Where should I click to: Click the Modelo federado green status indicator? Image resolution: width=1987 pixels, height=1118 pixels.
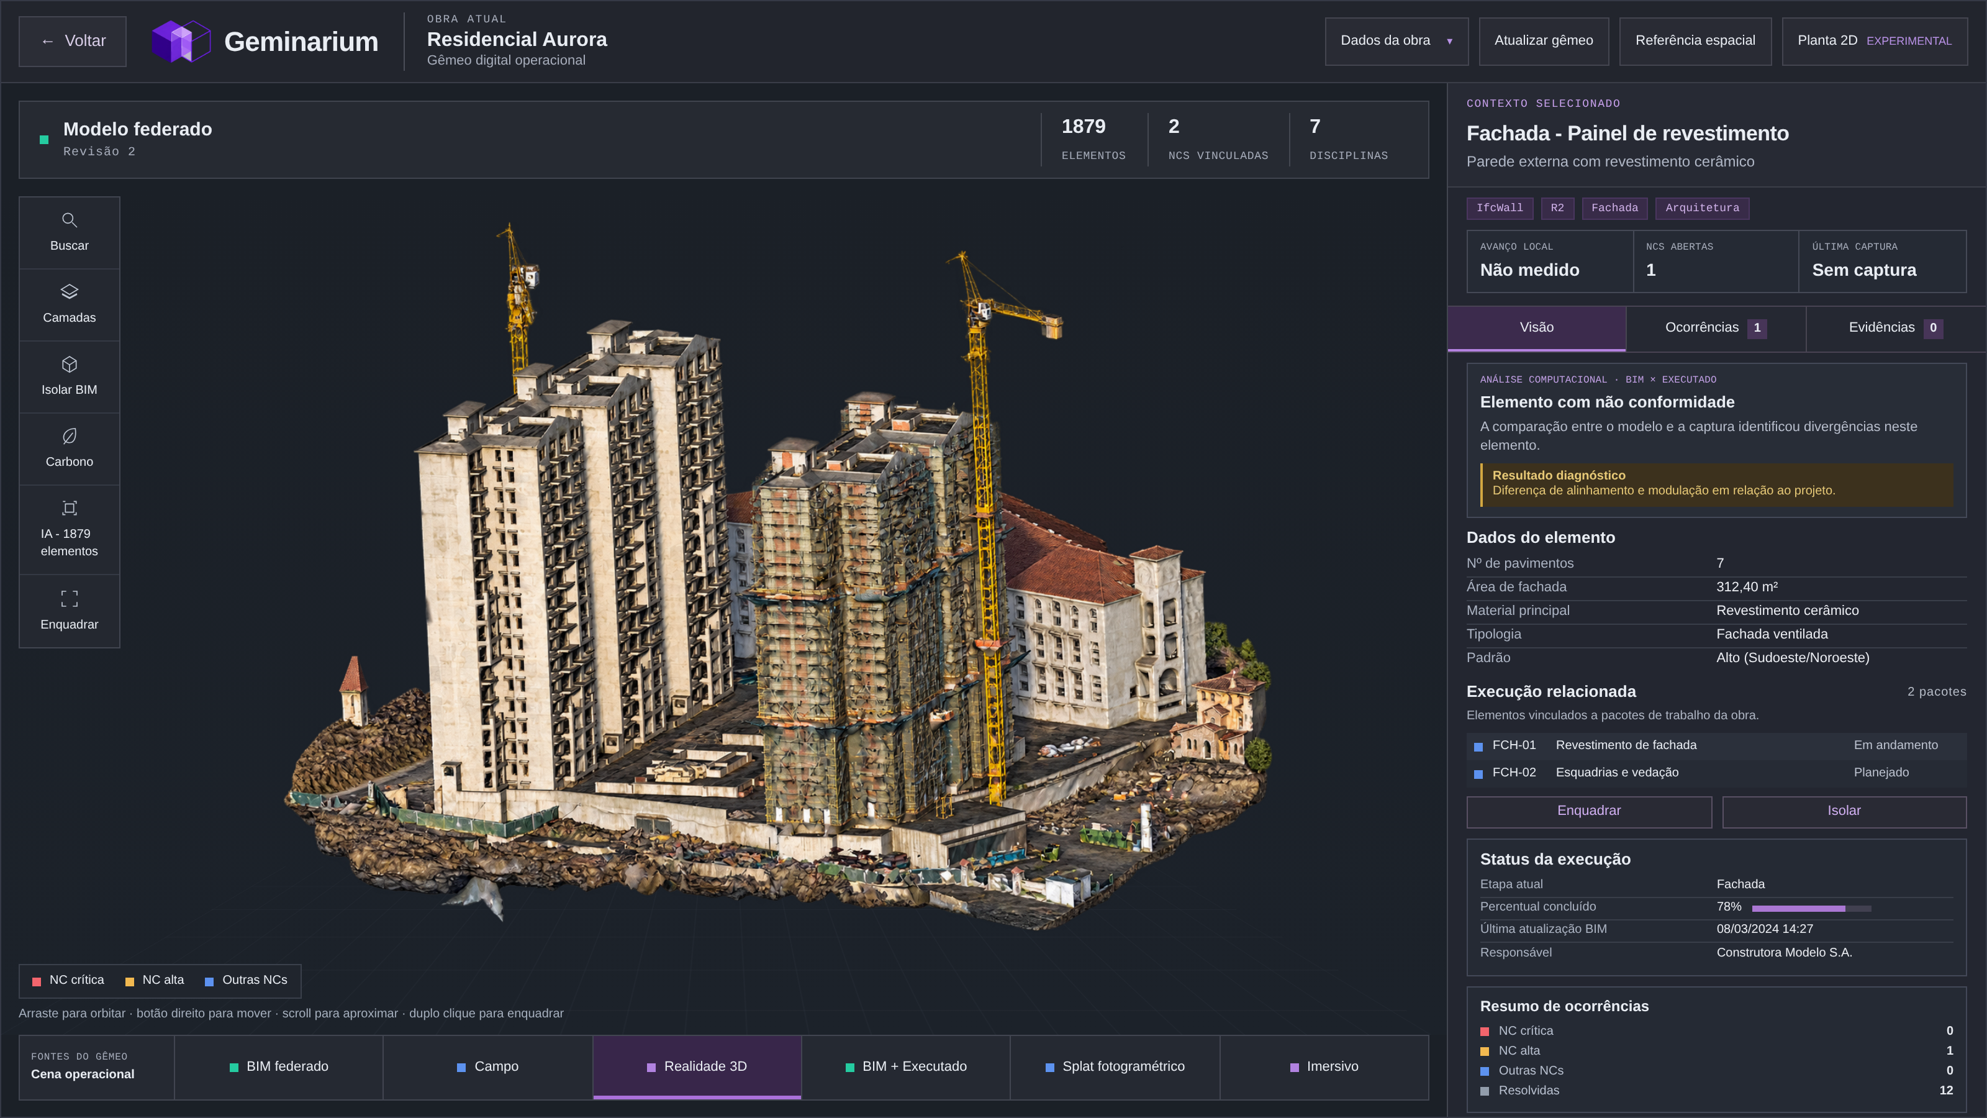(x=44, y=140)
